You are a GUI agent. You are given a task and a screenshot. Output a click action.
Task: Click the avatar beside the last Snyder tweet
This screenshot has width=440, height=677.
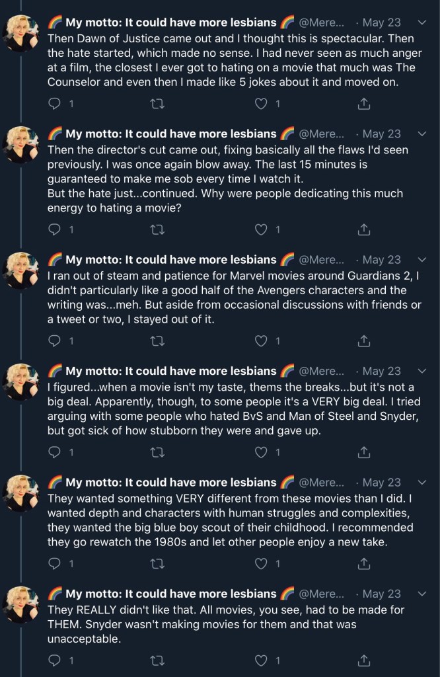(22, 603)
